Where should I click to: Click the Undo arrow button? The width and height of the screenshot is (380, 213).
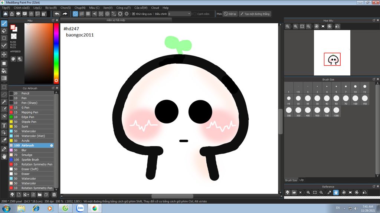coord(57,14)
